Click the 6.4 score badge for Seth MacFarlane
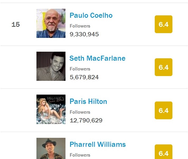This screenshot has width=188, height=159. pyautogui.click(x=163, y=67)
